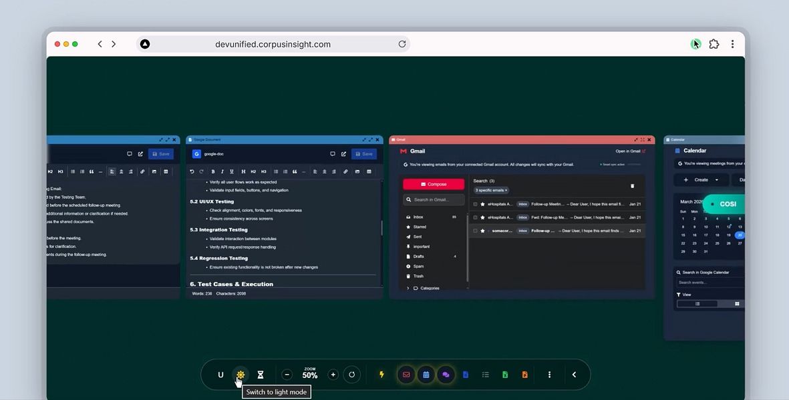789x400 pixels.
Task: Insert table in google-doc toolbar
Action: [369, 171]
